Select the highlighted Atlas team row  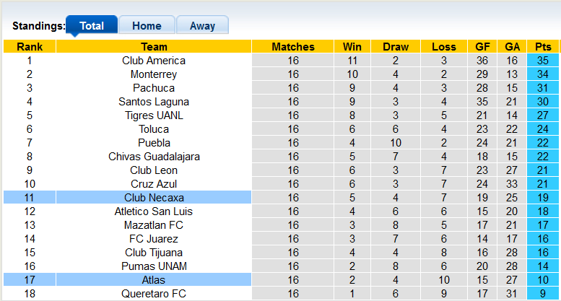point(154,280)
